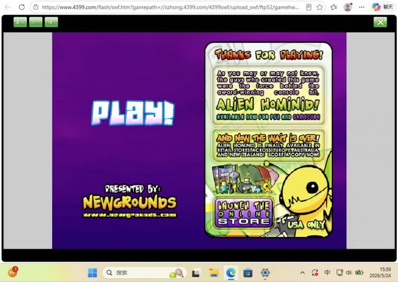The width and height of the screenshot is (398, 282).
Task: Click the third green button in game bar
Action: pyautogui.click(x=52, y=22)
